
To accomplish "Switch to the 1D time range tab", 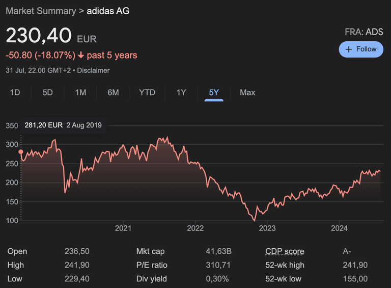I will pos(15,92).
